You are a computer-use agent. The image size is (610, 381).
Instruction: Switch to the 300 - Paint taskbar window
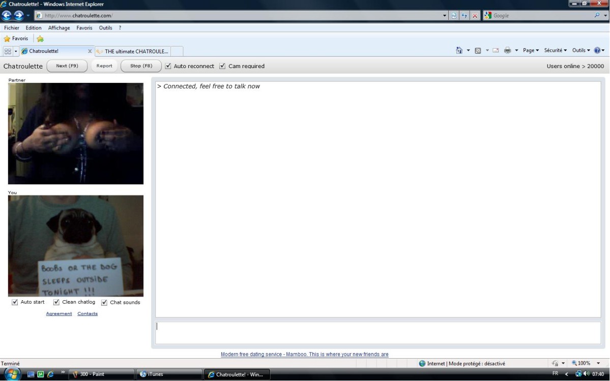pyautogui.click(x=102, y=374)
